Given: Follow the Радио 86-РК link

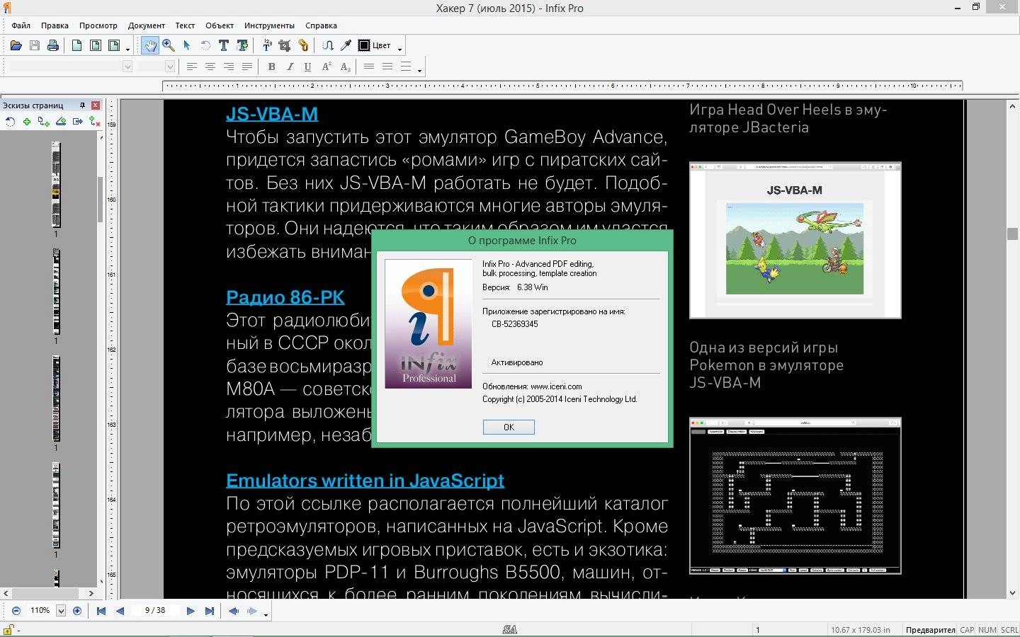Looking at the screenshot, I should 285,297.
